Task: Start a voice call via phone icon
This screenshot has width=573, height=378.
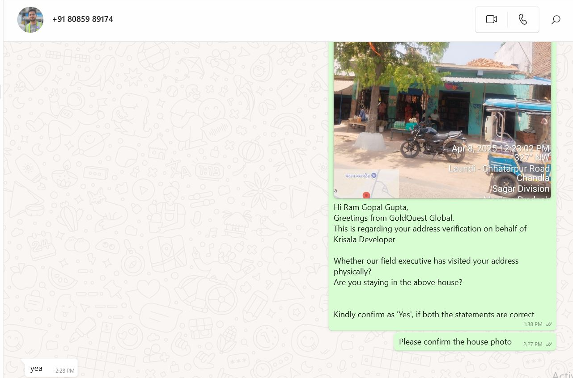Action: tap(523, 19)
